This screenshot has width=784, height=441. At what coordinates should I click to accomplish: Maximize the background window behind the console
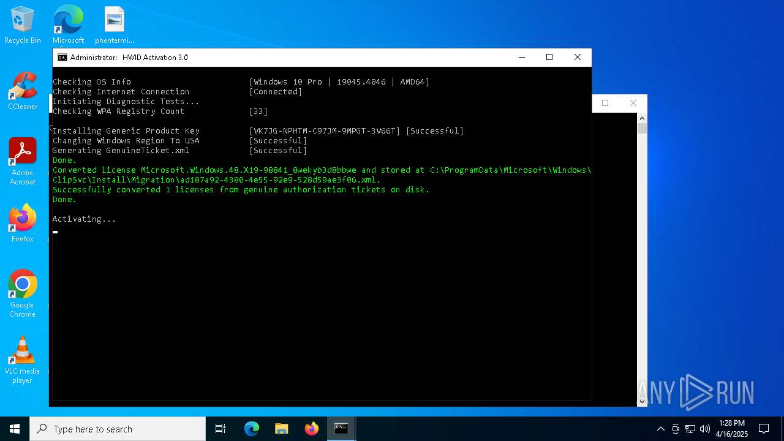pos(605,103)
